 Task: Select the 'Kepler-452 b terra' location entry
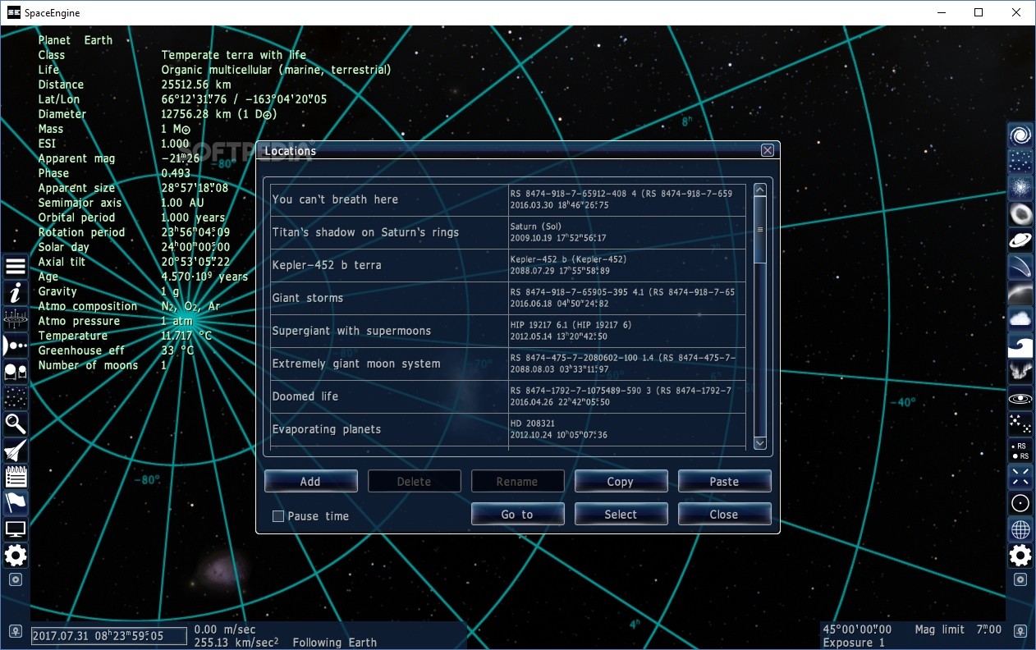coord(386,264)
